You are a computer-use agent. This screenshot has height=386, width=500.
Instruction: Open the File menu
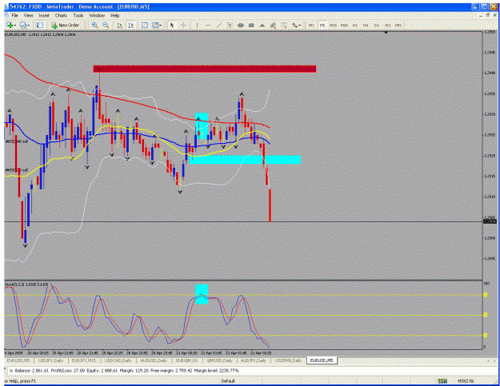coord(14,15)
